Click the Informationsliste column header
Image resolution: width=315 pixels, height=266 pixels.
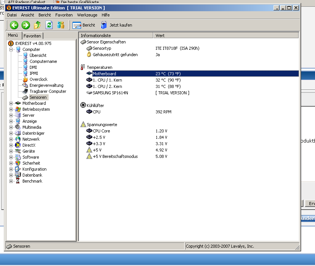(x=116, y=36)
